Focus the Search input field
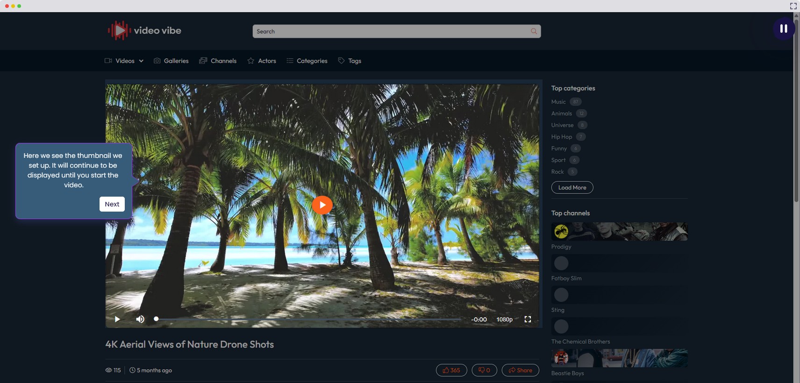The image size is (800, 383). (390, 31)
